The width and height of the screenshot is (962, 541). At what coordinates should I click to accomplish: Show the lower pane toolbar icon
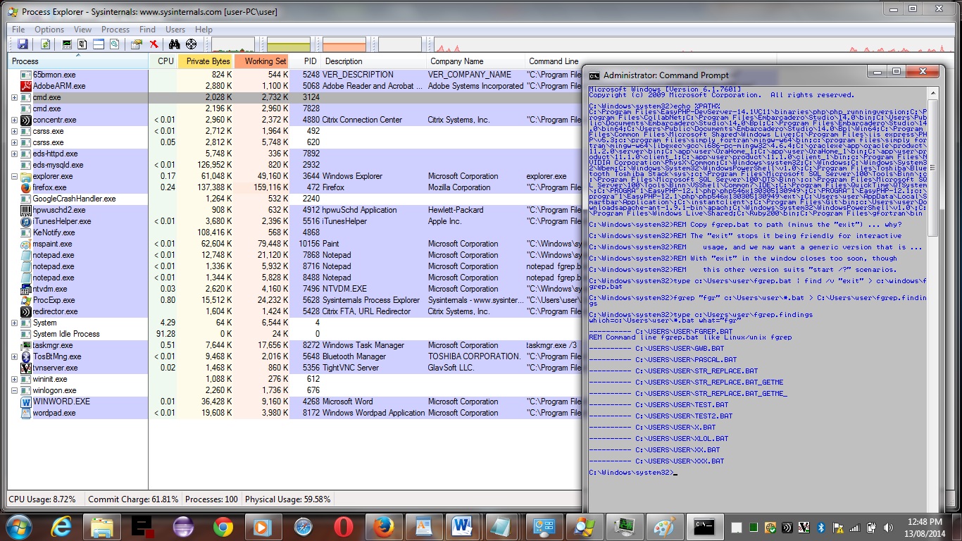pyautogui.click(x=99, y=44)
